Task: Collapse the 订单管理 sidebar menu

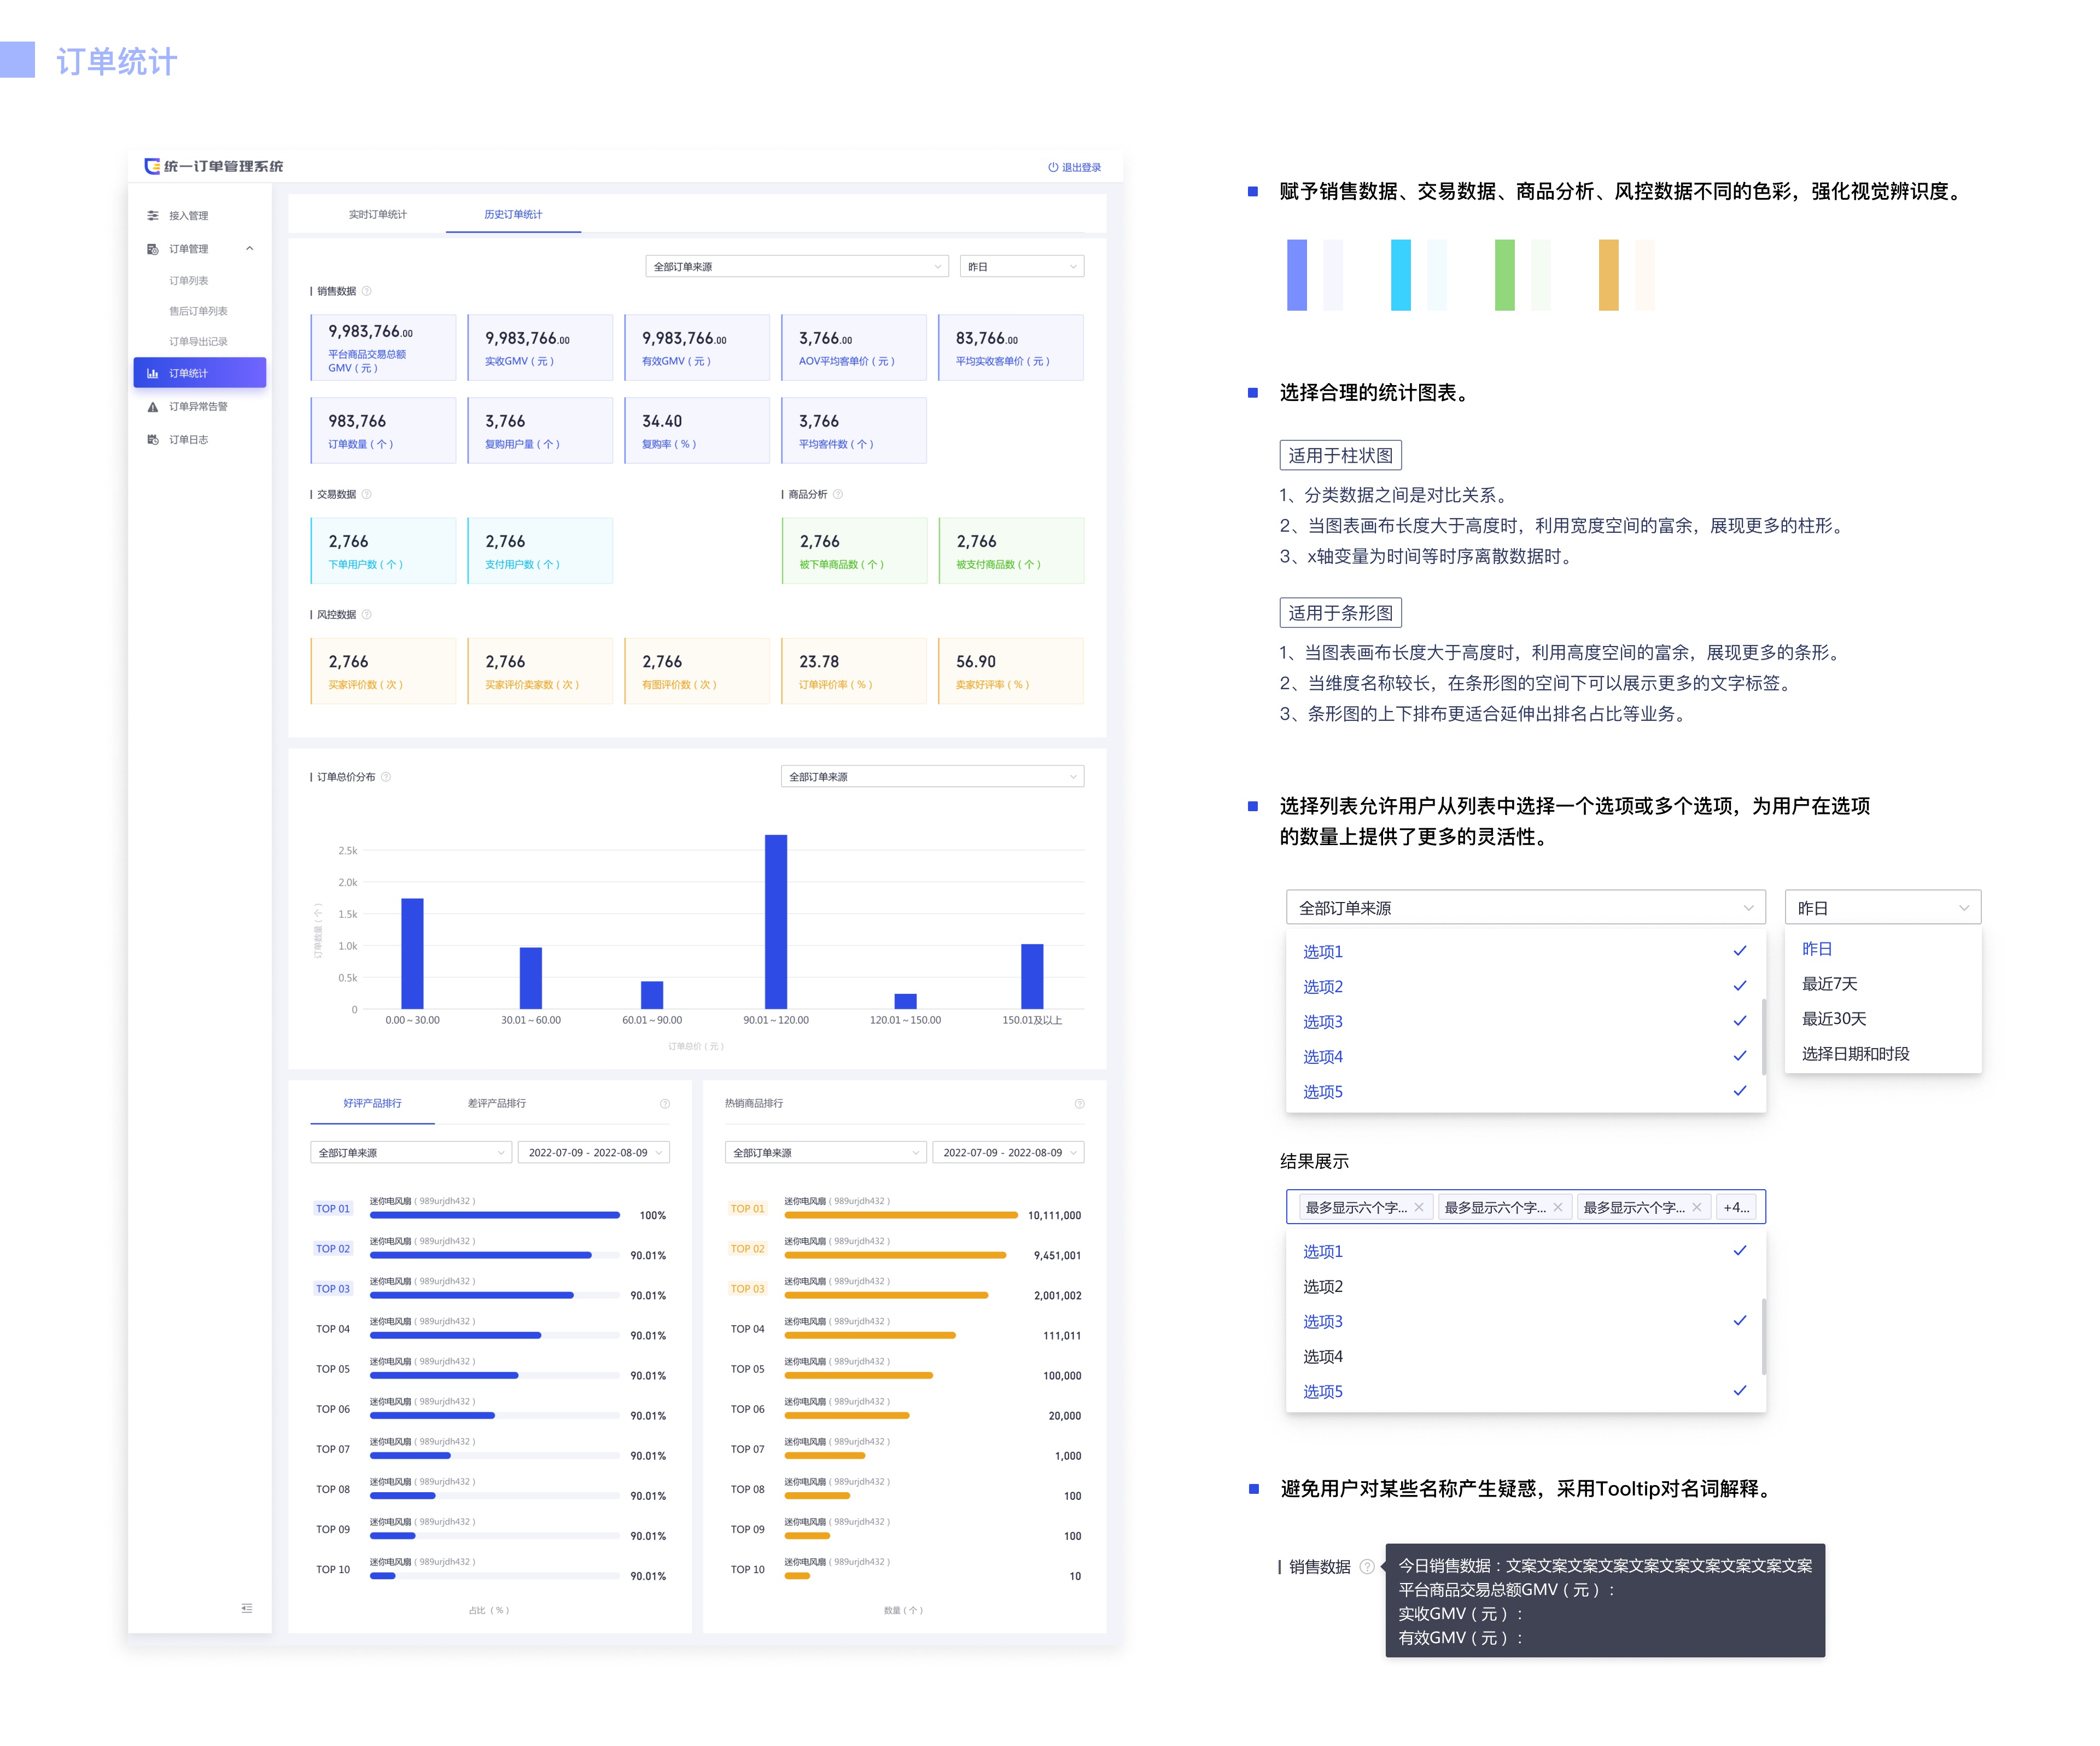Action: point(249,248)
